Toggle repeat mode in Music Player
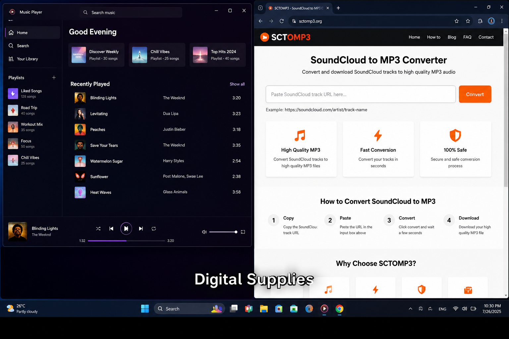This screenshot has width=509, height=339. [154, 229]
